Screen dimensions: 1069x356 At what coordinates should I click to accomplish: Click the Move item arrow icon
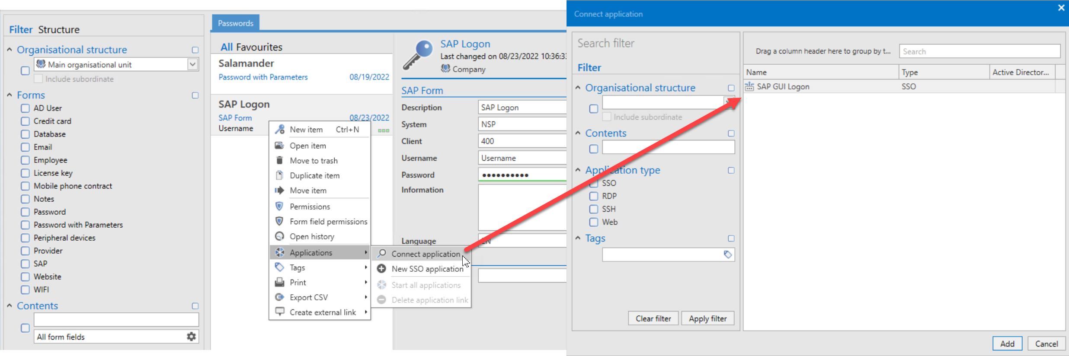tap(280, 190)
